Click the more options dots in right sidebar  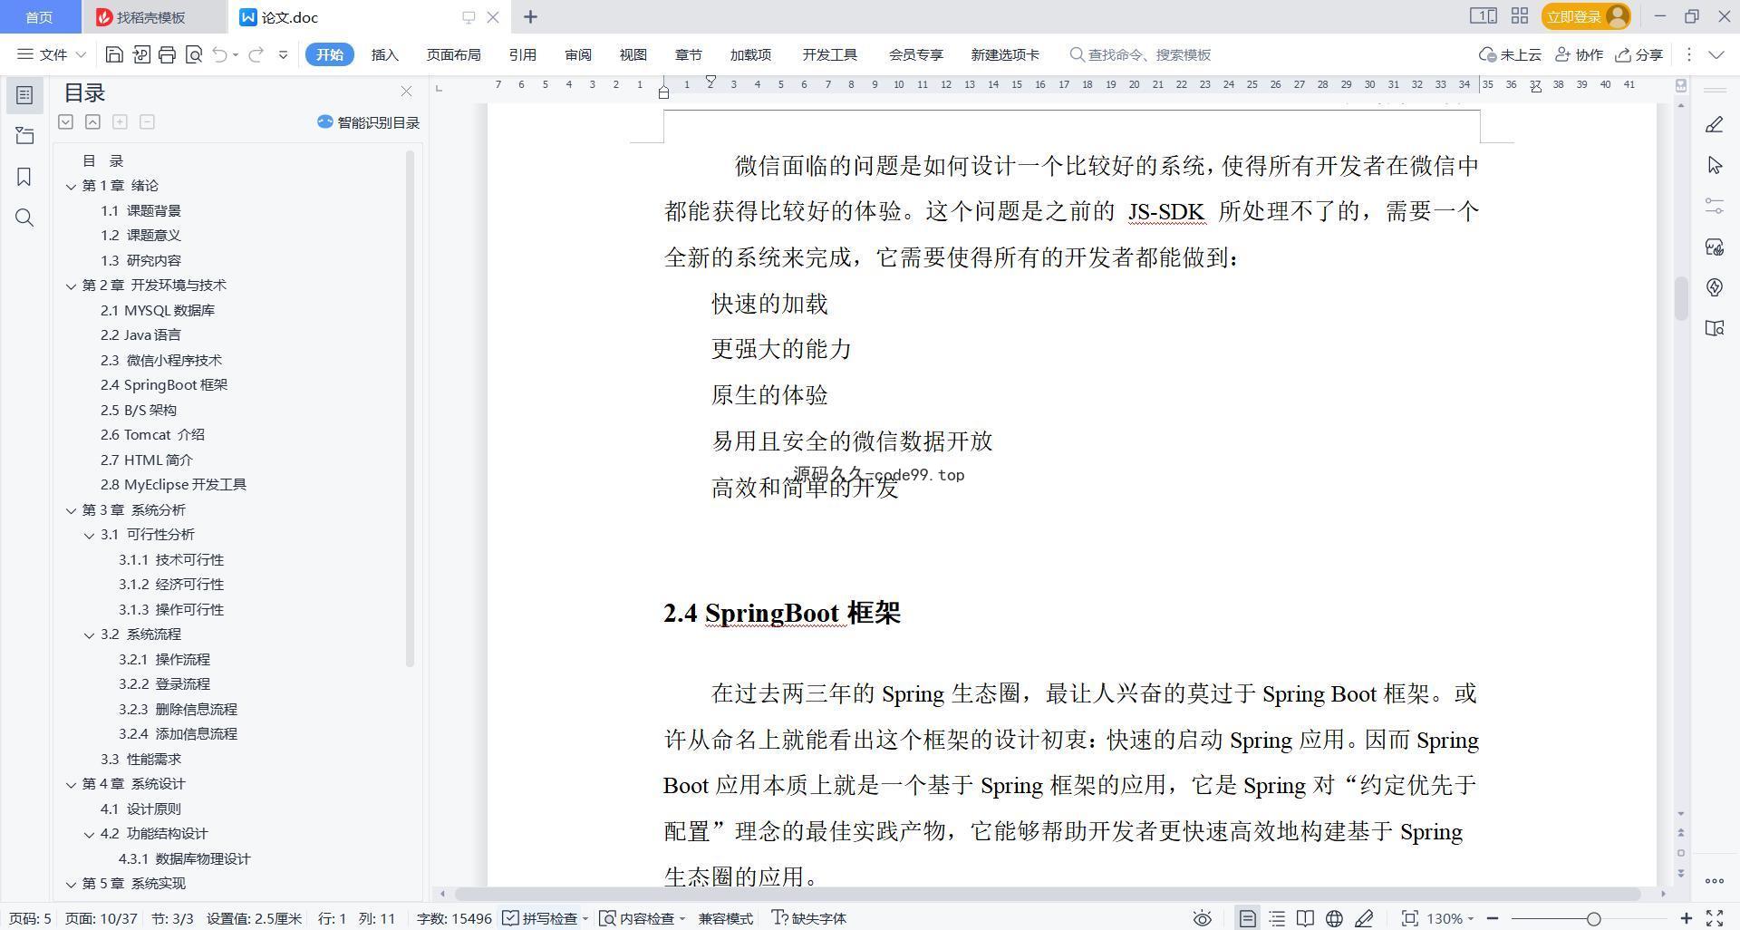click(x=1714, y=880)
